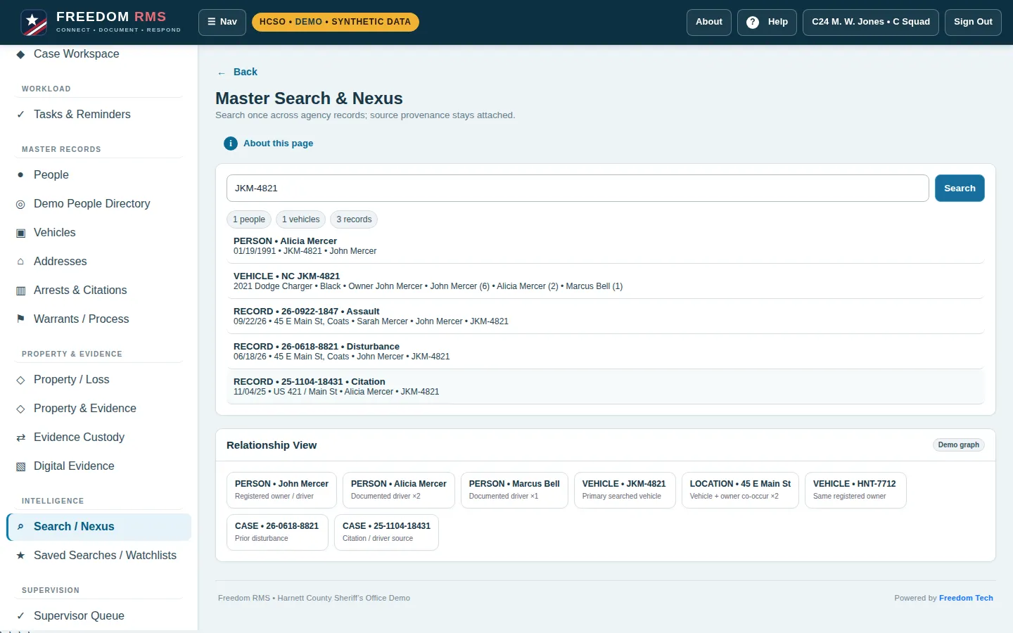This screenshot has height=633, width=1013.
Task: Open Warrants / Process in the sidebar
Action: coord(98,319)
